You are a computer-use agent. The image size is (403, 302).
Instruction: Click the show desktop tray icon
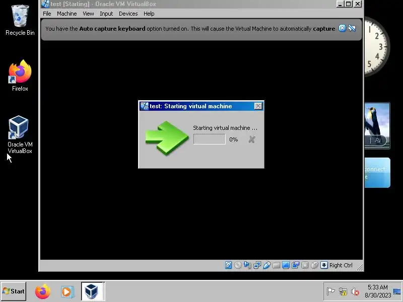click(397, 291)
